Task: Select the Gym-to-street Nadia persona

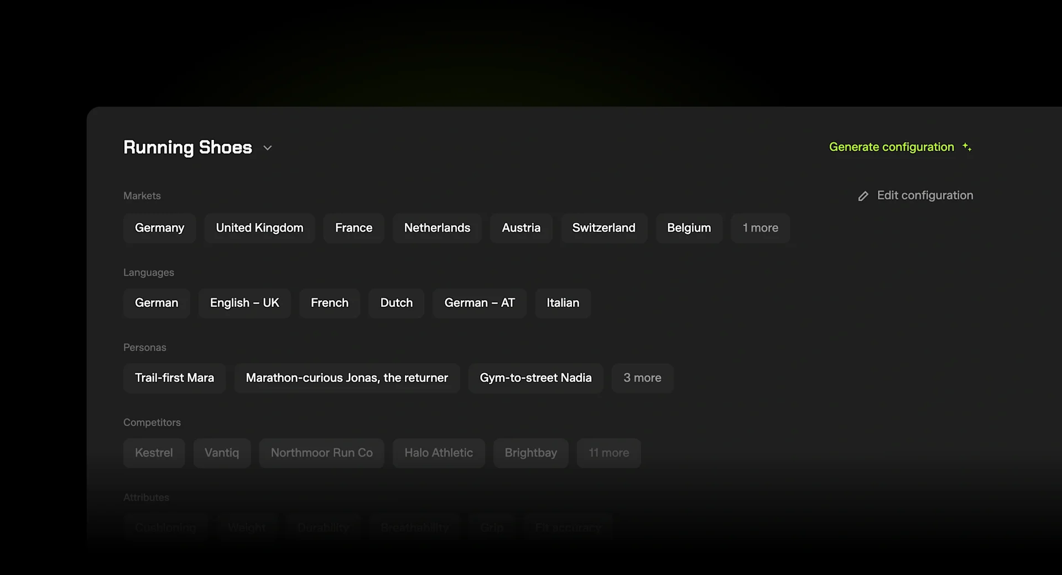Action: point(535,378)
